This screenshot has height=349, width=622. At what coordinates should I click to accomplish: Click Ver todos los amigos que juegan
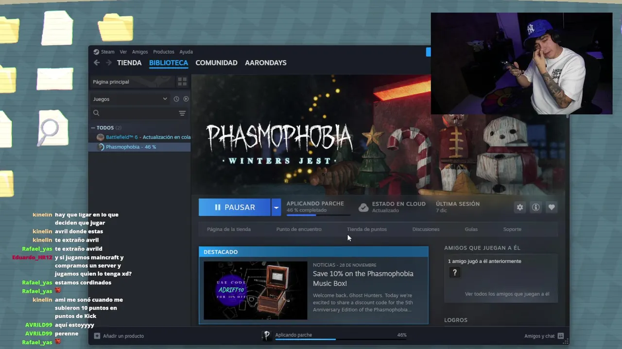[x=507, y=294]
